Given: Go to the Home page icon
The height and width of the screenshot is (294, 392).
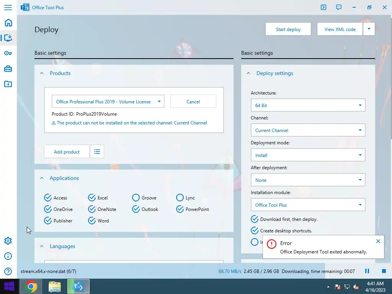Looking at the screenshot, I should pos(8,23).
